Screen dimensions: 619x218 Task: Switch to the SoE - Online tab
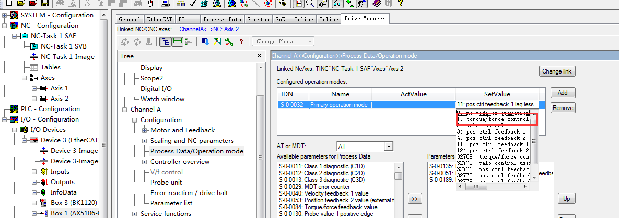coord(295,19)
